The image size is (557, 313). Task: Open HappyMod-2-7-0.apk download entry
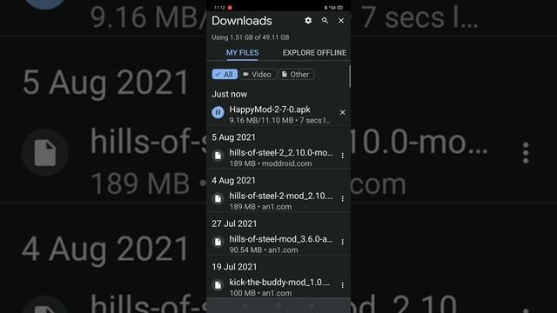pyautogui.click(x=278, y=114)
